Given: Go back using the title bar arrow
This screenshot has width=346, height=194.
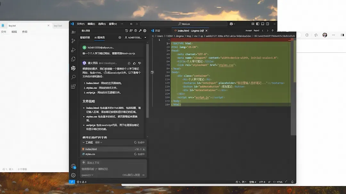Looking at the screenshot, I should pos(132,24).
